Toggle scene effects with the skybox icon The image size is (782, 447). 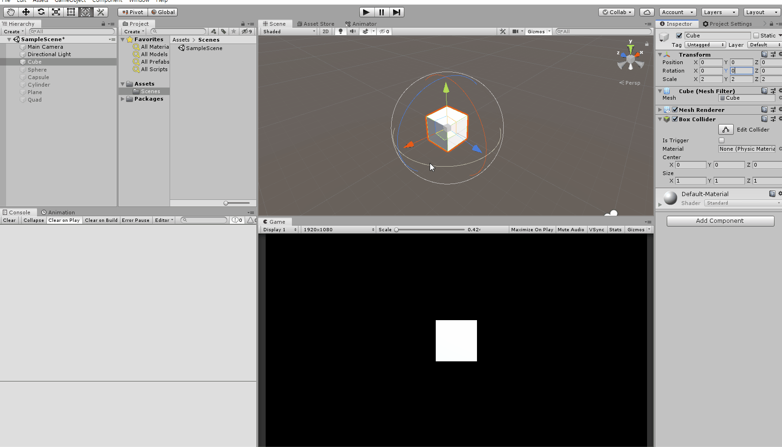pos(365,31)
